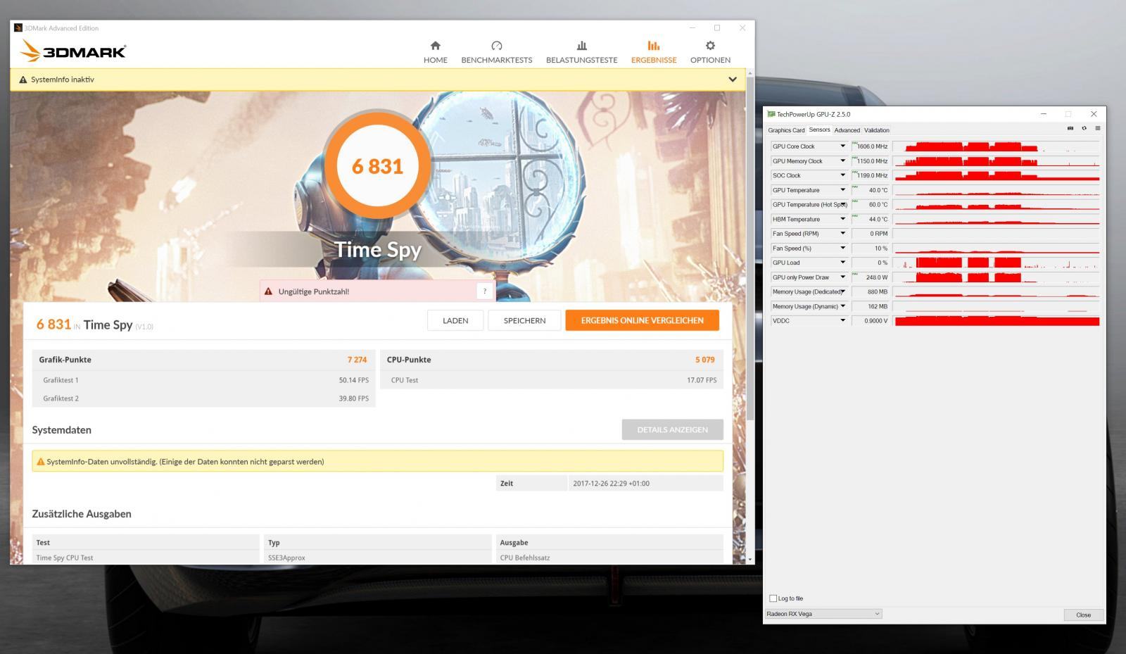This screenshot has width=1126, height=654.
Task: Open GPU-Z Graphics Card tab
Action: (786, 130)
